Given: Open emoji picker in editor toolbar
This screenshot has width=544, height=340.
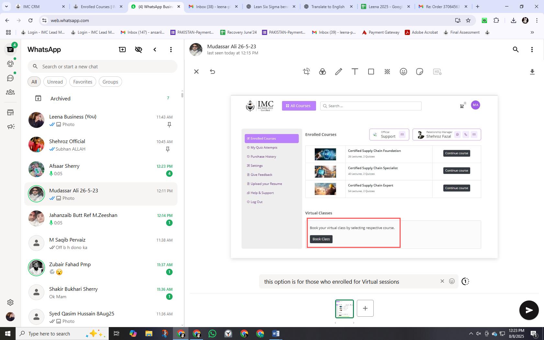Looking at the screenshot, I should (403, 72).
